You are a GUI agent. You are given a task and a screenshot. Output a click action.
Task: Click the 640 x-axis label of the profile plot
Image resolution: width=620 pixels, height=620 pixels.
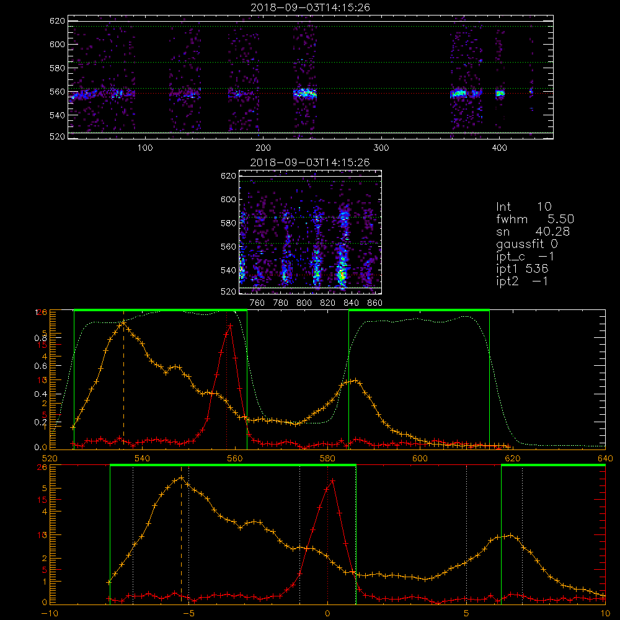(x=605, y=458)
